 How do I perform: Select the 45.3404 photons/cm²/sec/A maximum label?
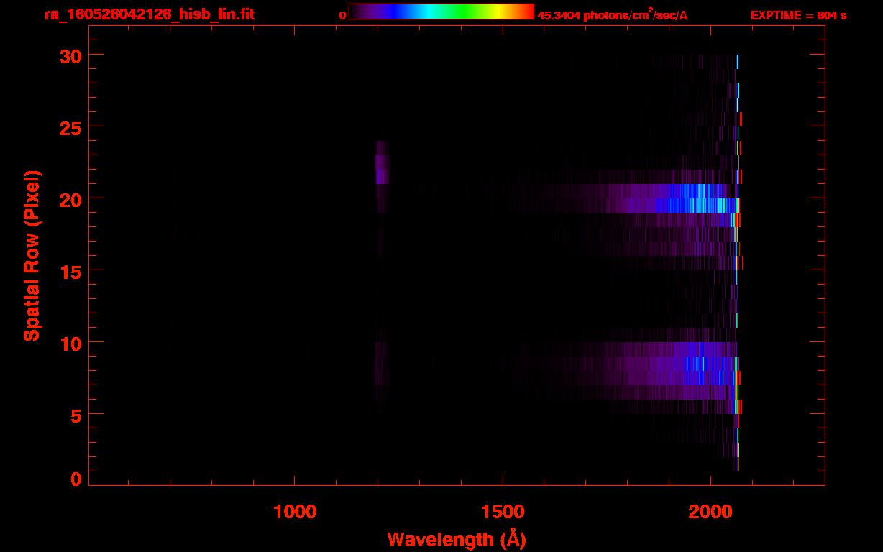[613, 15]
